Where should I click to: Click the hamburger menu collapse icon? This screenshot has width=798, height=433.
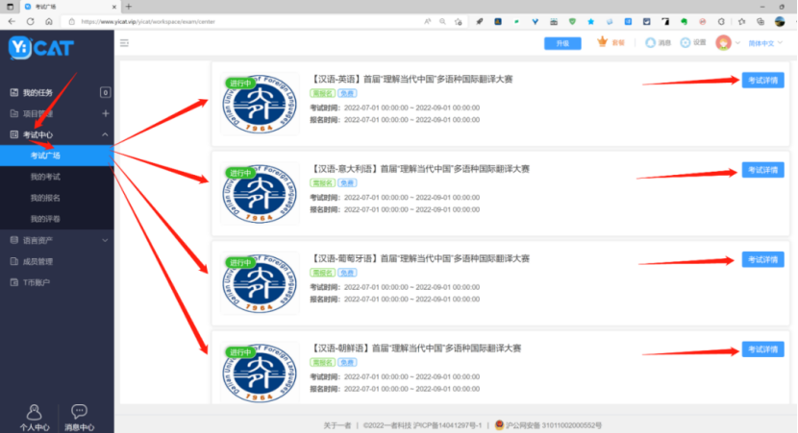click(x=124, y=42)
